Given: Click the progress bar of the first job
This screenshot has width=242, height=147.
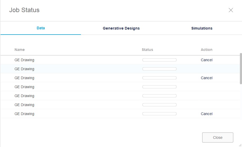Looking at the screenshot, I should [159, 60].
